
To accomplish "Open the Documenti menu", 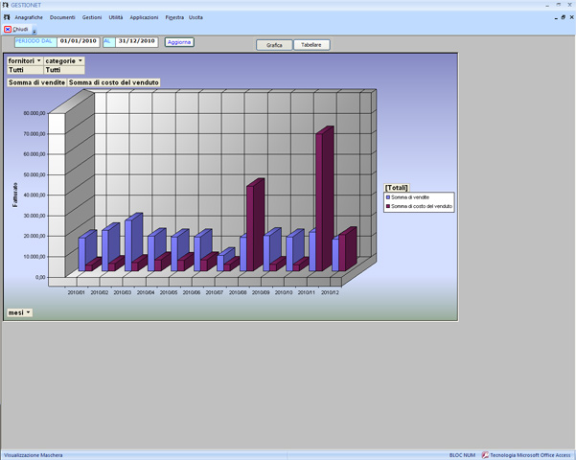I will coord(62,17).
